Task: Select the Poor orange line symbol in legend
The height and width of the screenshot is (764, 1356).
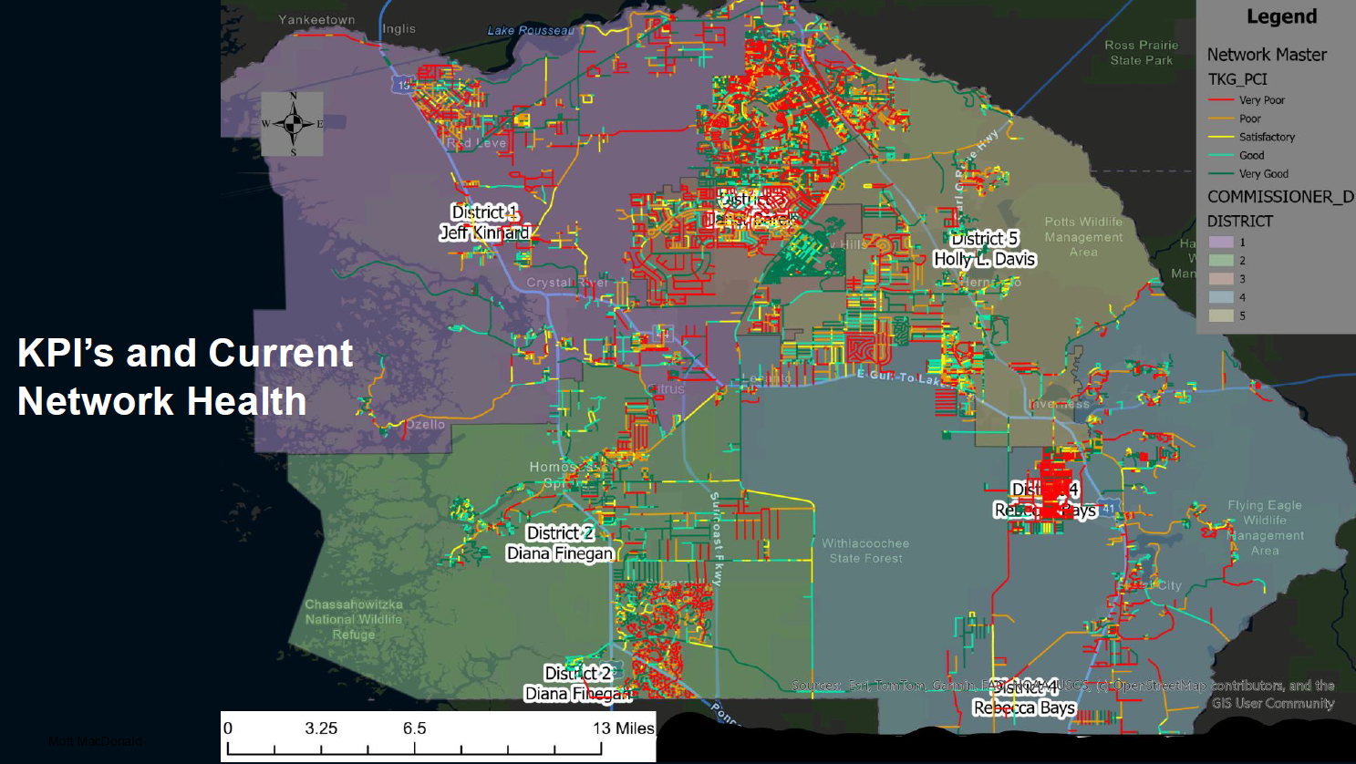Action: pos(1220,119)
